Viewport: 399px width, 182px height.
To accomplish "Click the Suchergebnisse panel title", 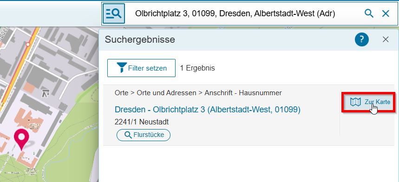I will [140, 39].
